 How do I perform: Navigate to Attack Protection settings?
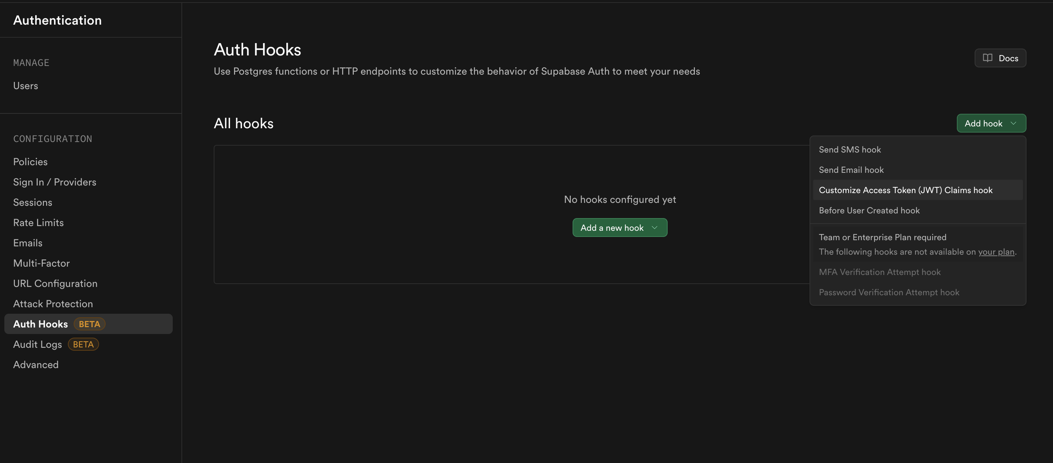tap(53, 303)
